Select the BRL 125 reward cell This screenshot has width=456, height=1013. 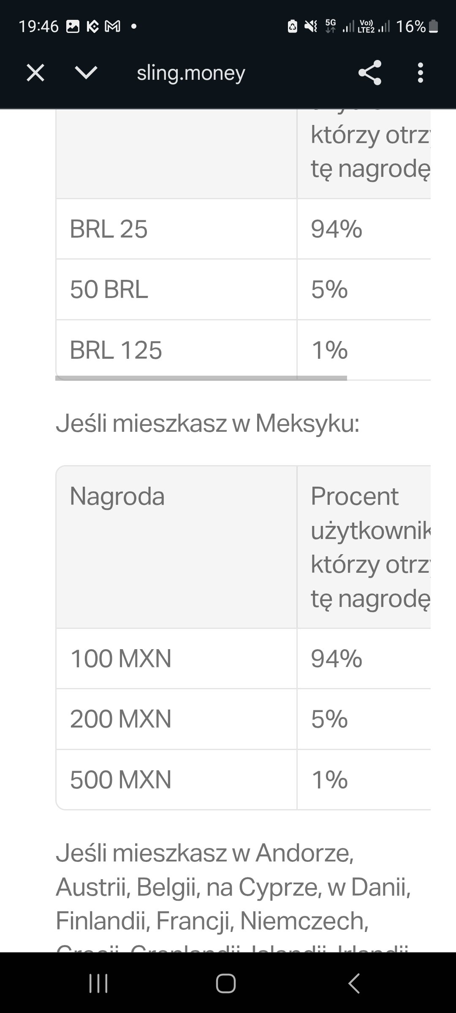[x=176, y=350]
